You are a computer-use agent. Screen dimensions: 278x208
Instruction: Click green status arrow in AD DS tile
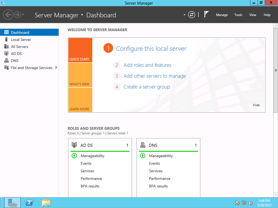pyautogui.click(x=74, y=156)
